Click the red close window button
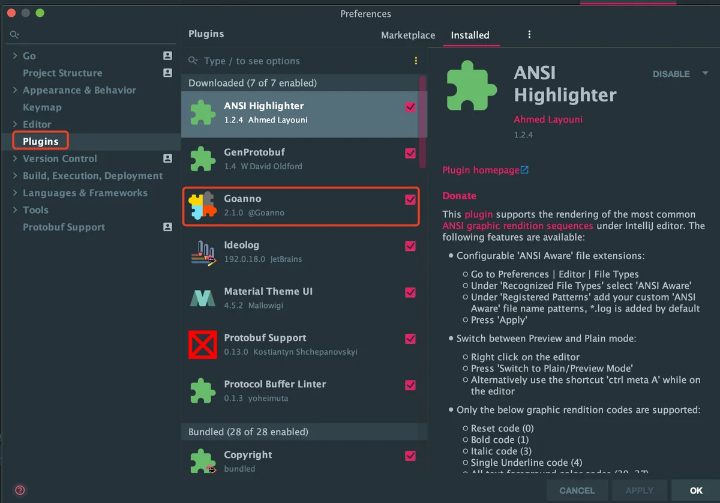The height and width of the screenshot is (503, 720). (12, 13)
